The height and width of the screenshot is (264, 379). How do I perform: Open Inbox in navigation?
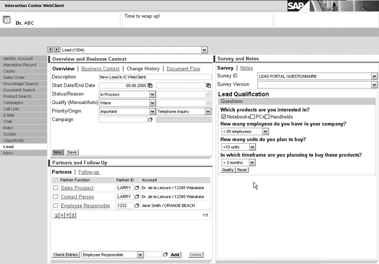pyautogui.click(x=23, y=153)
